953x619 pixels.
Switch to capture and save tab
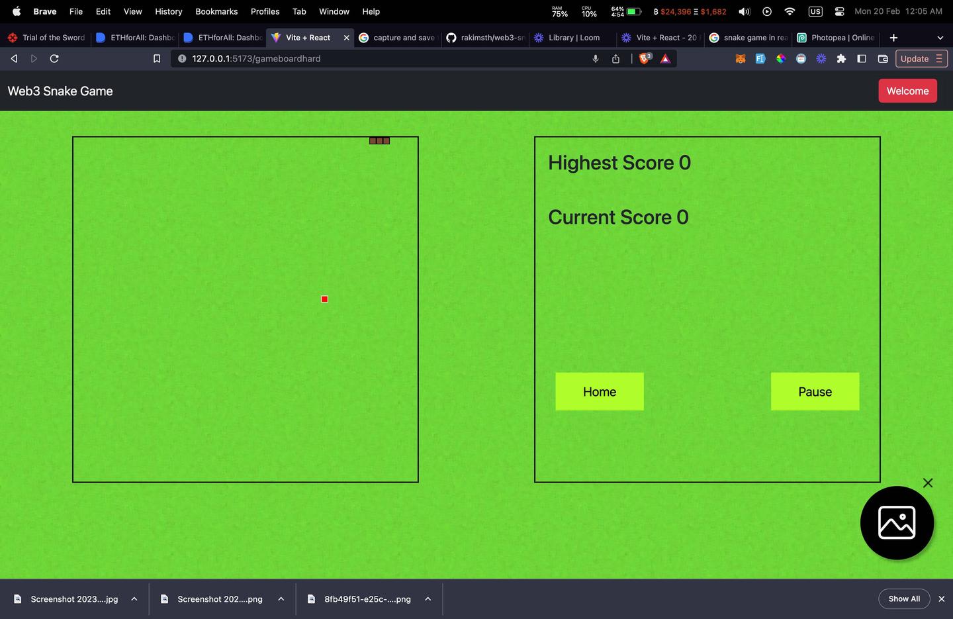click(x=397, y=38)
